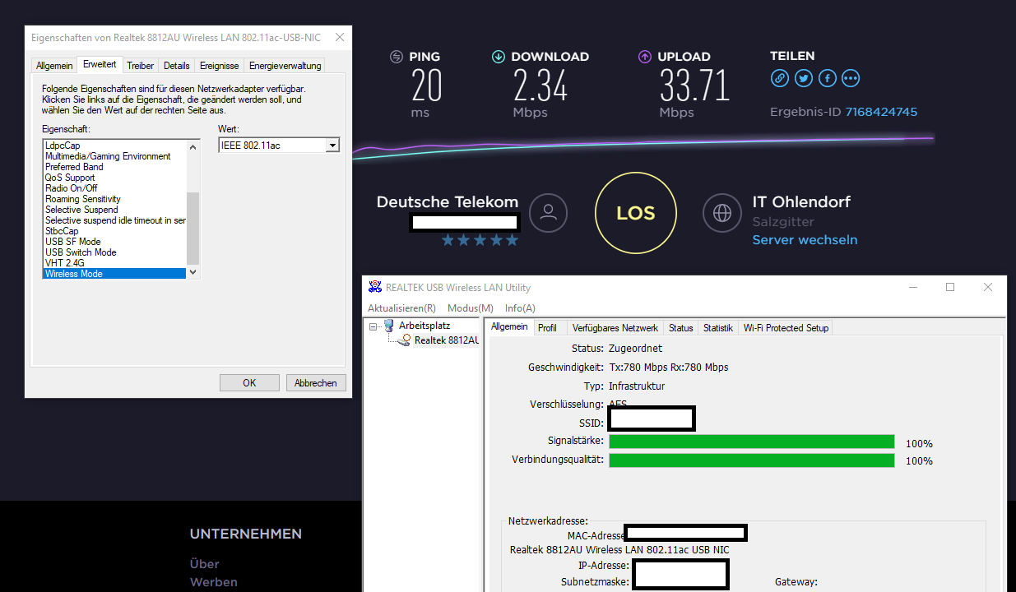Open the Wert dropdown showing IEEE 802.11ac

pos(332,146)
